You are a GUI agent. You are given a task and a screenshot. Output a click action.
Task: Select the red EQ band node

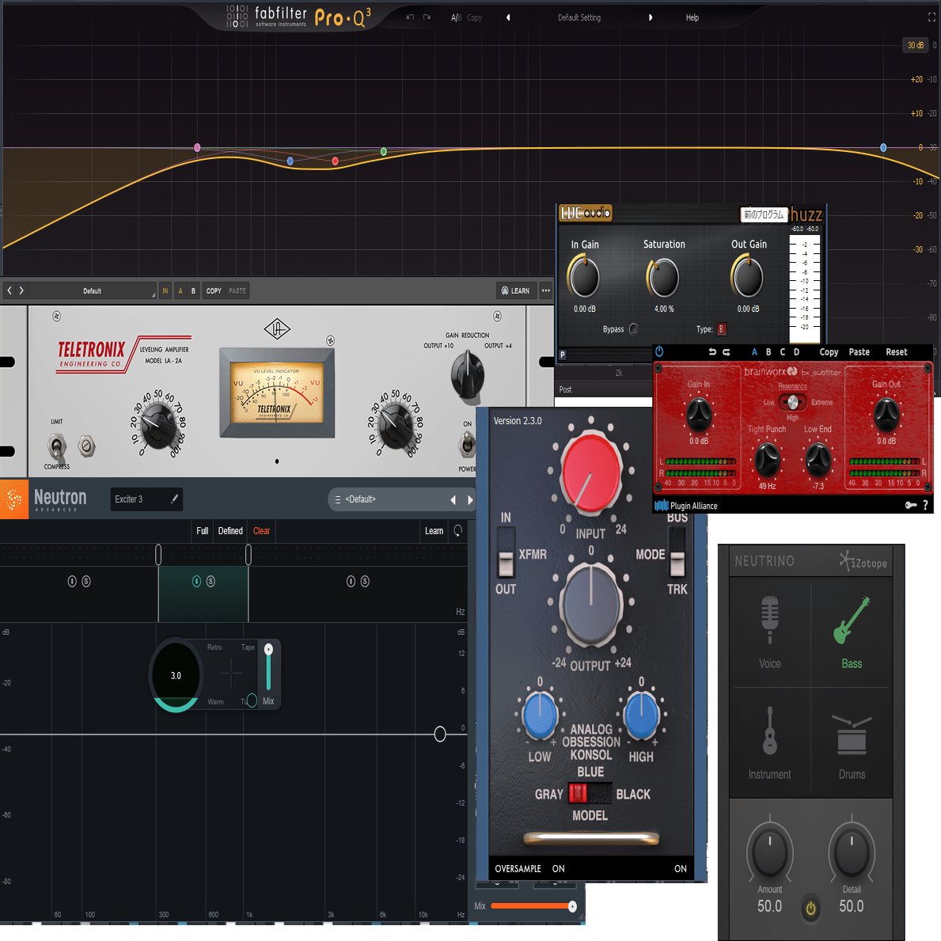[x=335, y=161]
